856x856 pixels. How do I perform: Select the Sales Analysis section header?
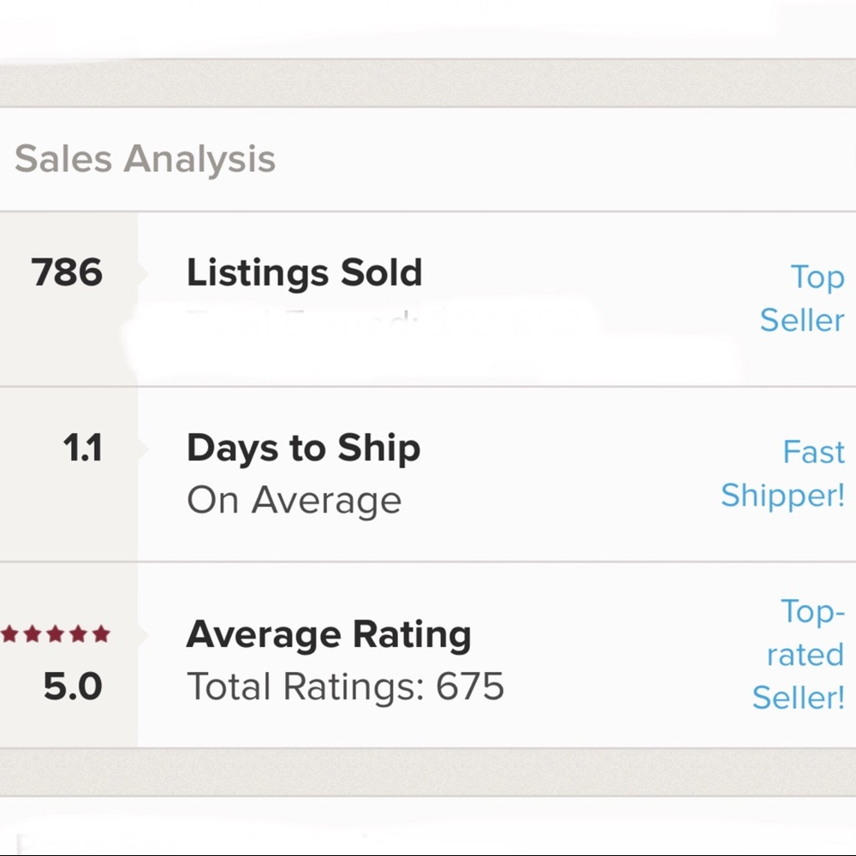pos(146,159)
